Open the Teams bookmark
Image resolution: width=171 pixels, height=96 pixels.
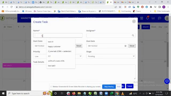click(137, 11)
